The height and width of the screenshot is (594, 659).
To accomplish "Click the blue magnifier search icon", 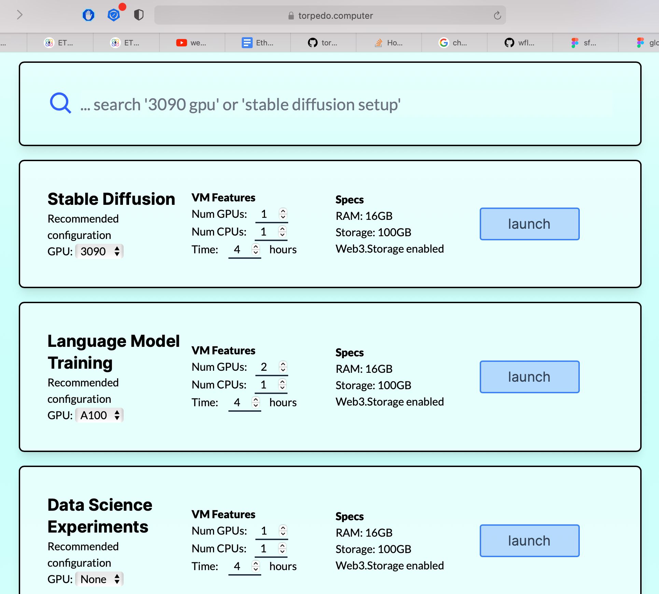I will (60, 103).
